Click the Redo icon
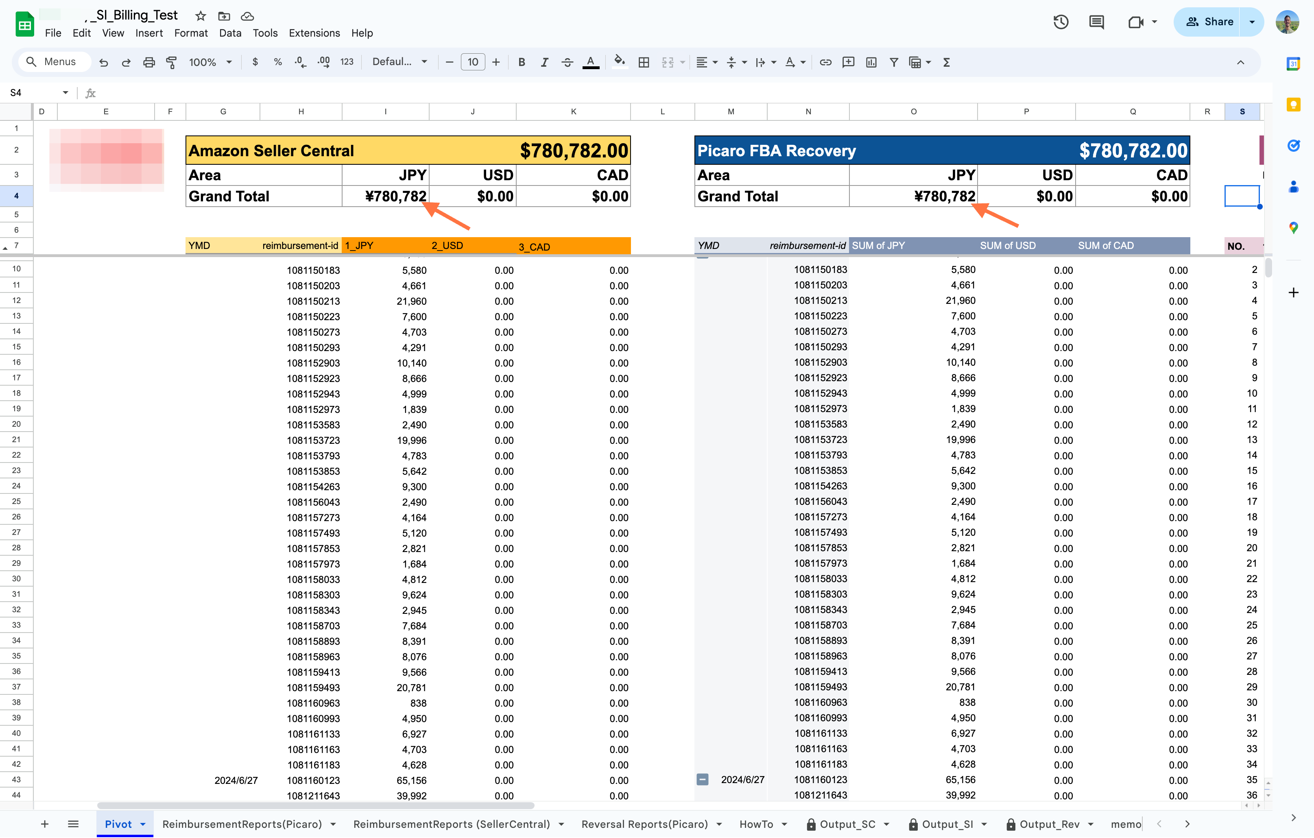Viewport: 1314px width, 838px height. point(126,62)
